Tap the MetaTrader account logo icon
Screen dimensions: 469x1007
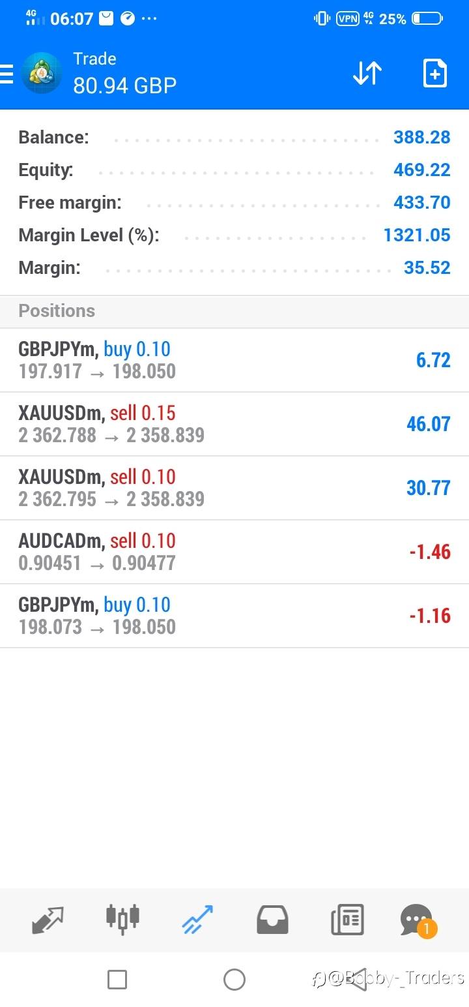pyautogui.click(x=42, y=73)
